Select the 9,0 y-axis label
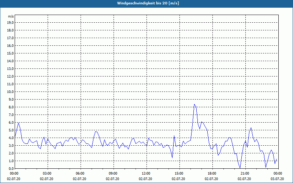Viewport: 293px width, 183px height. tap(11, 99)
